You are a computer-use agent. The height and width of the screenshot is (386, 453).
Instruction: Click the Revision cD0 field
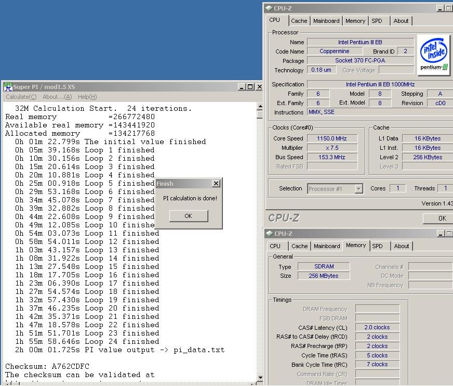coord(440,103)
